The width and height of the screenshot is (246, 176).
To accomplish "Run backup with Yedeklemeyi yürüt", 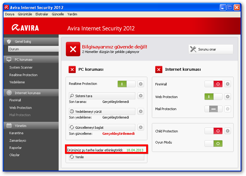I will point(102,112).
